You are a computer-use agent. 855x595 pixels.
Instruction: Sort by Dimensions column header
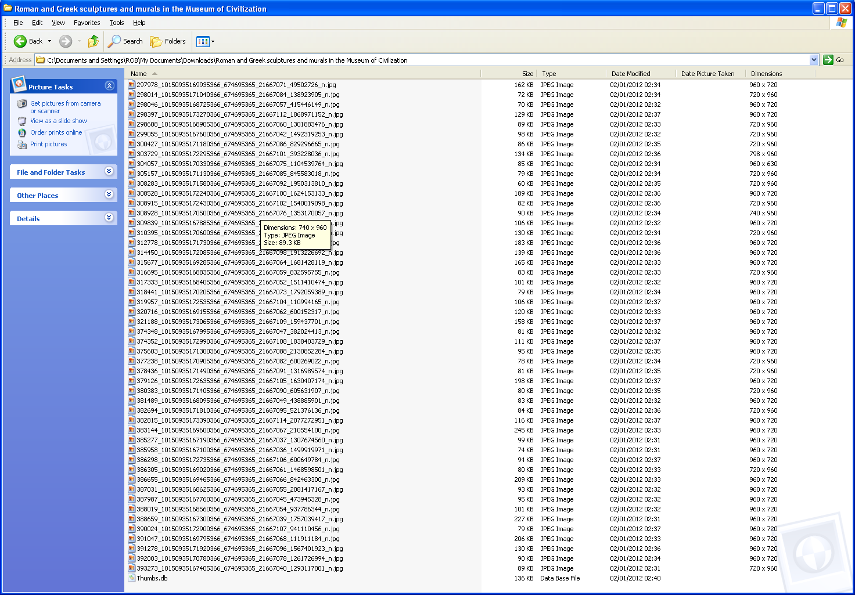(x=781, y=74)
